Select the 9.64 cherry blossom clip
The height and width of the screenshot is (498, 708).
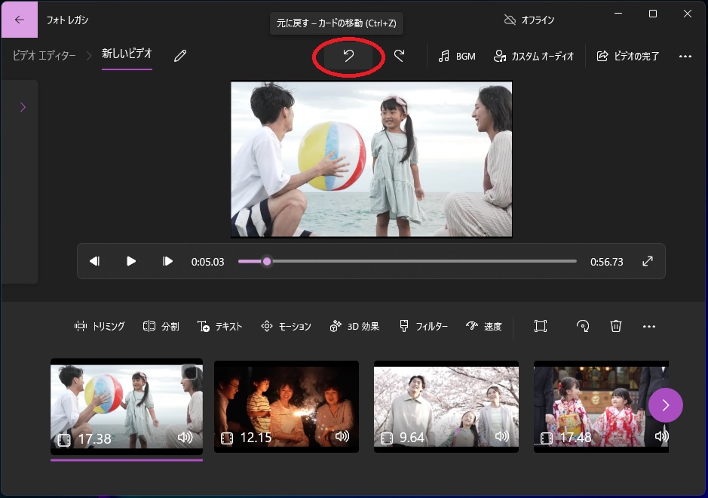click(446, 407)
